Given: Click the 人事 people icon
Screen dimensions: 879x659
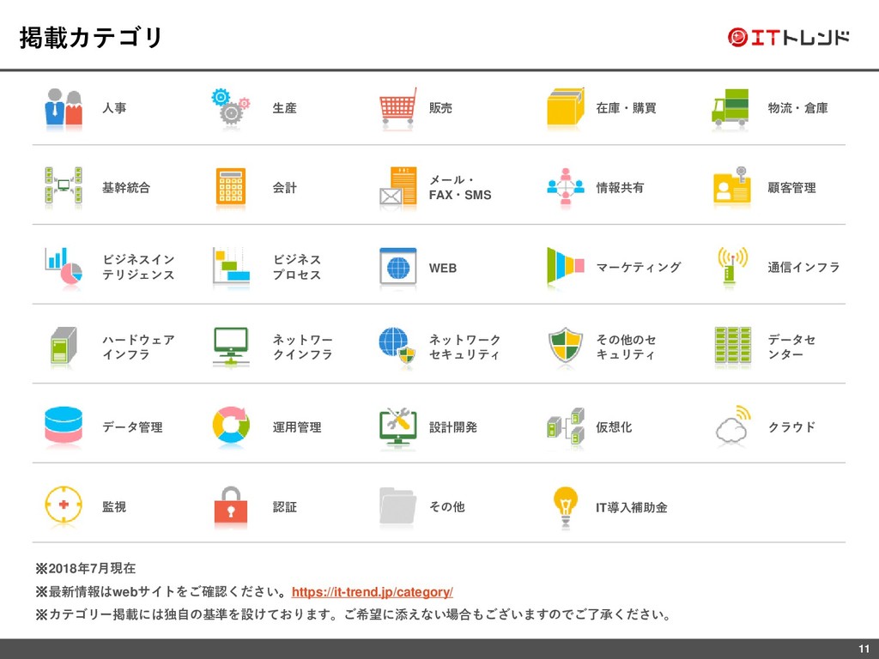Looking at the screenshot, I should pyautogui.click(x=64, y=107).
